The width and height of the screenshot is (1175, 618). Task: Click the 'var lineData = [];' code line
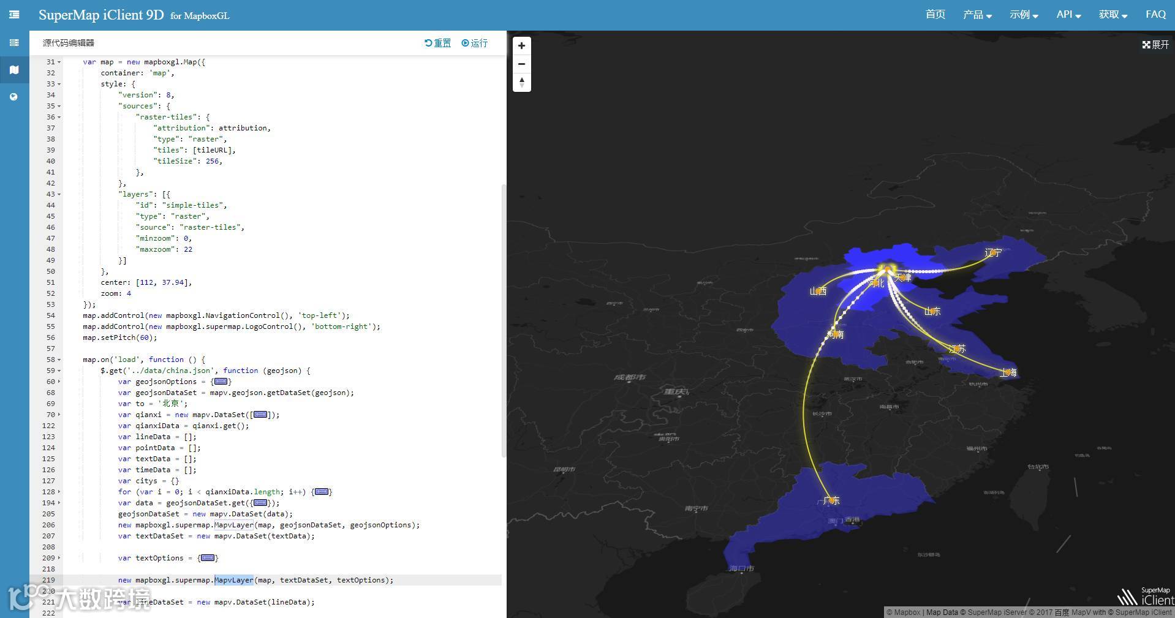(x=157, y=437)
